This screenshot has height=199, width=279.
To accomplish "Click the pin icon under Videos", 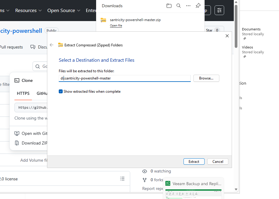I will click(245, 57).
